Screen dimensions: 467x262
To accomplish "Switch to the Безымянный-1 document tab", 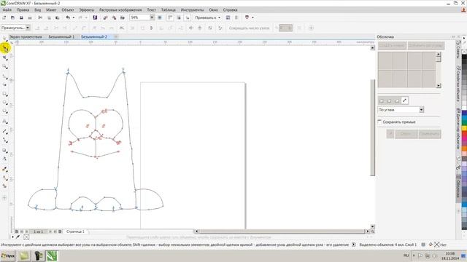I will pos(61,37).
